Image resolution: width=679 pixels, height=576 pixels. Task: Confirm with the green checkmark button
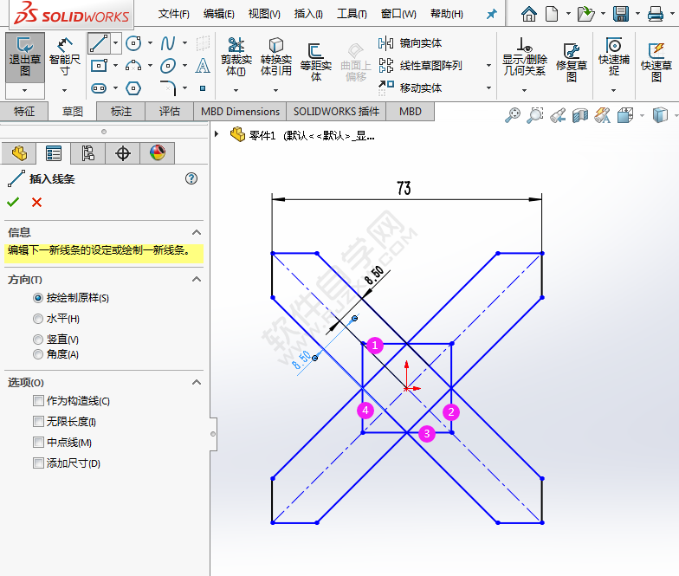[13, 202]
